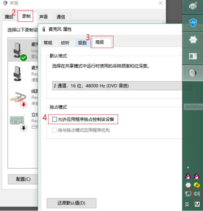Click disabled exclusive mode priority checkbox
Image resolution: width=203 pixels, height=211 pixels.
click(54, 130)
